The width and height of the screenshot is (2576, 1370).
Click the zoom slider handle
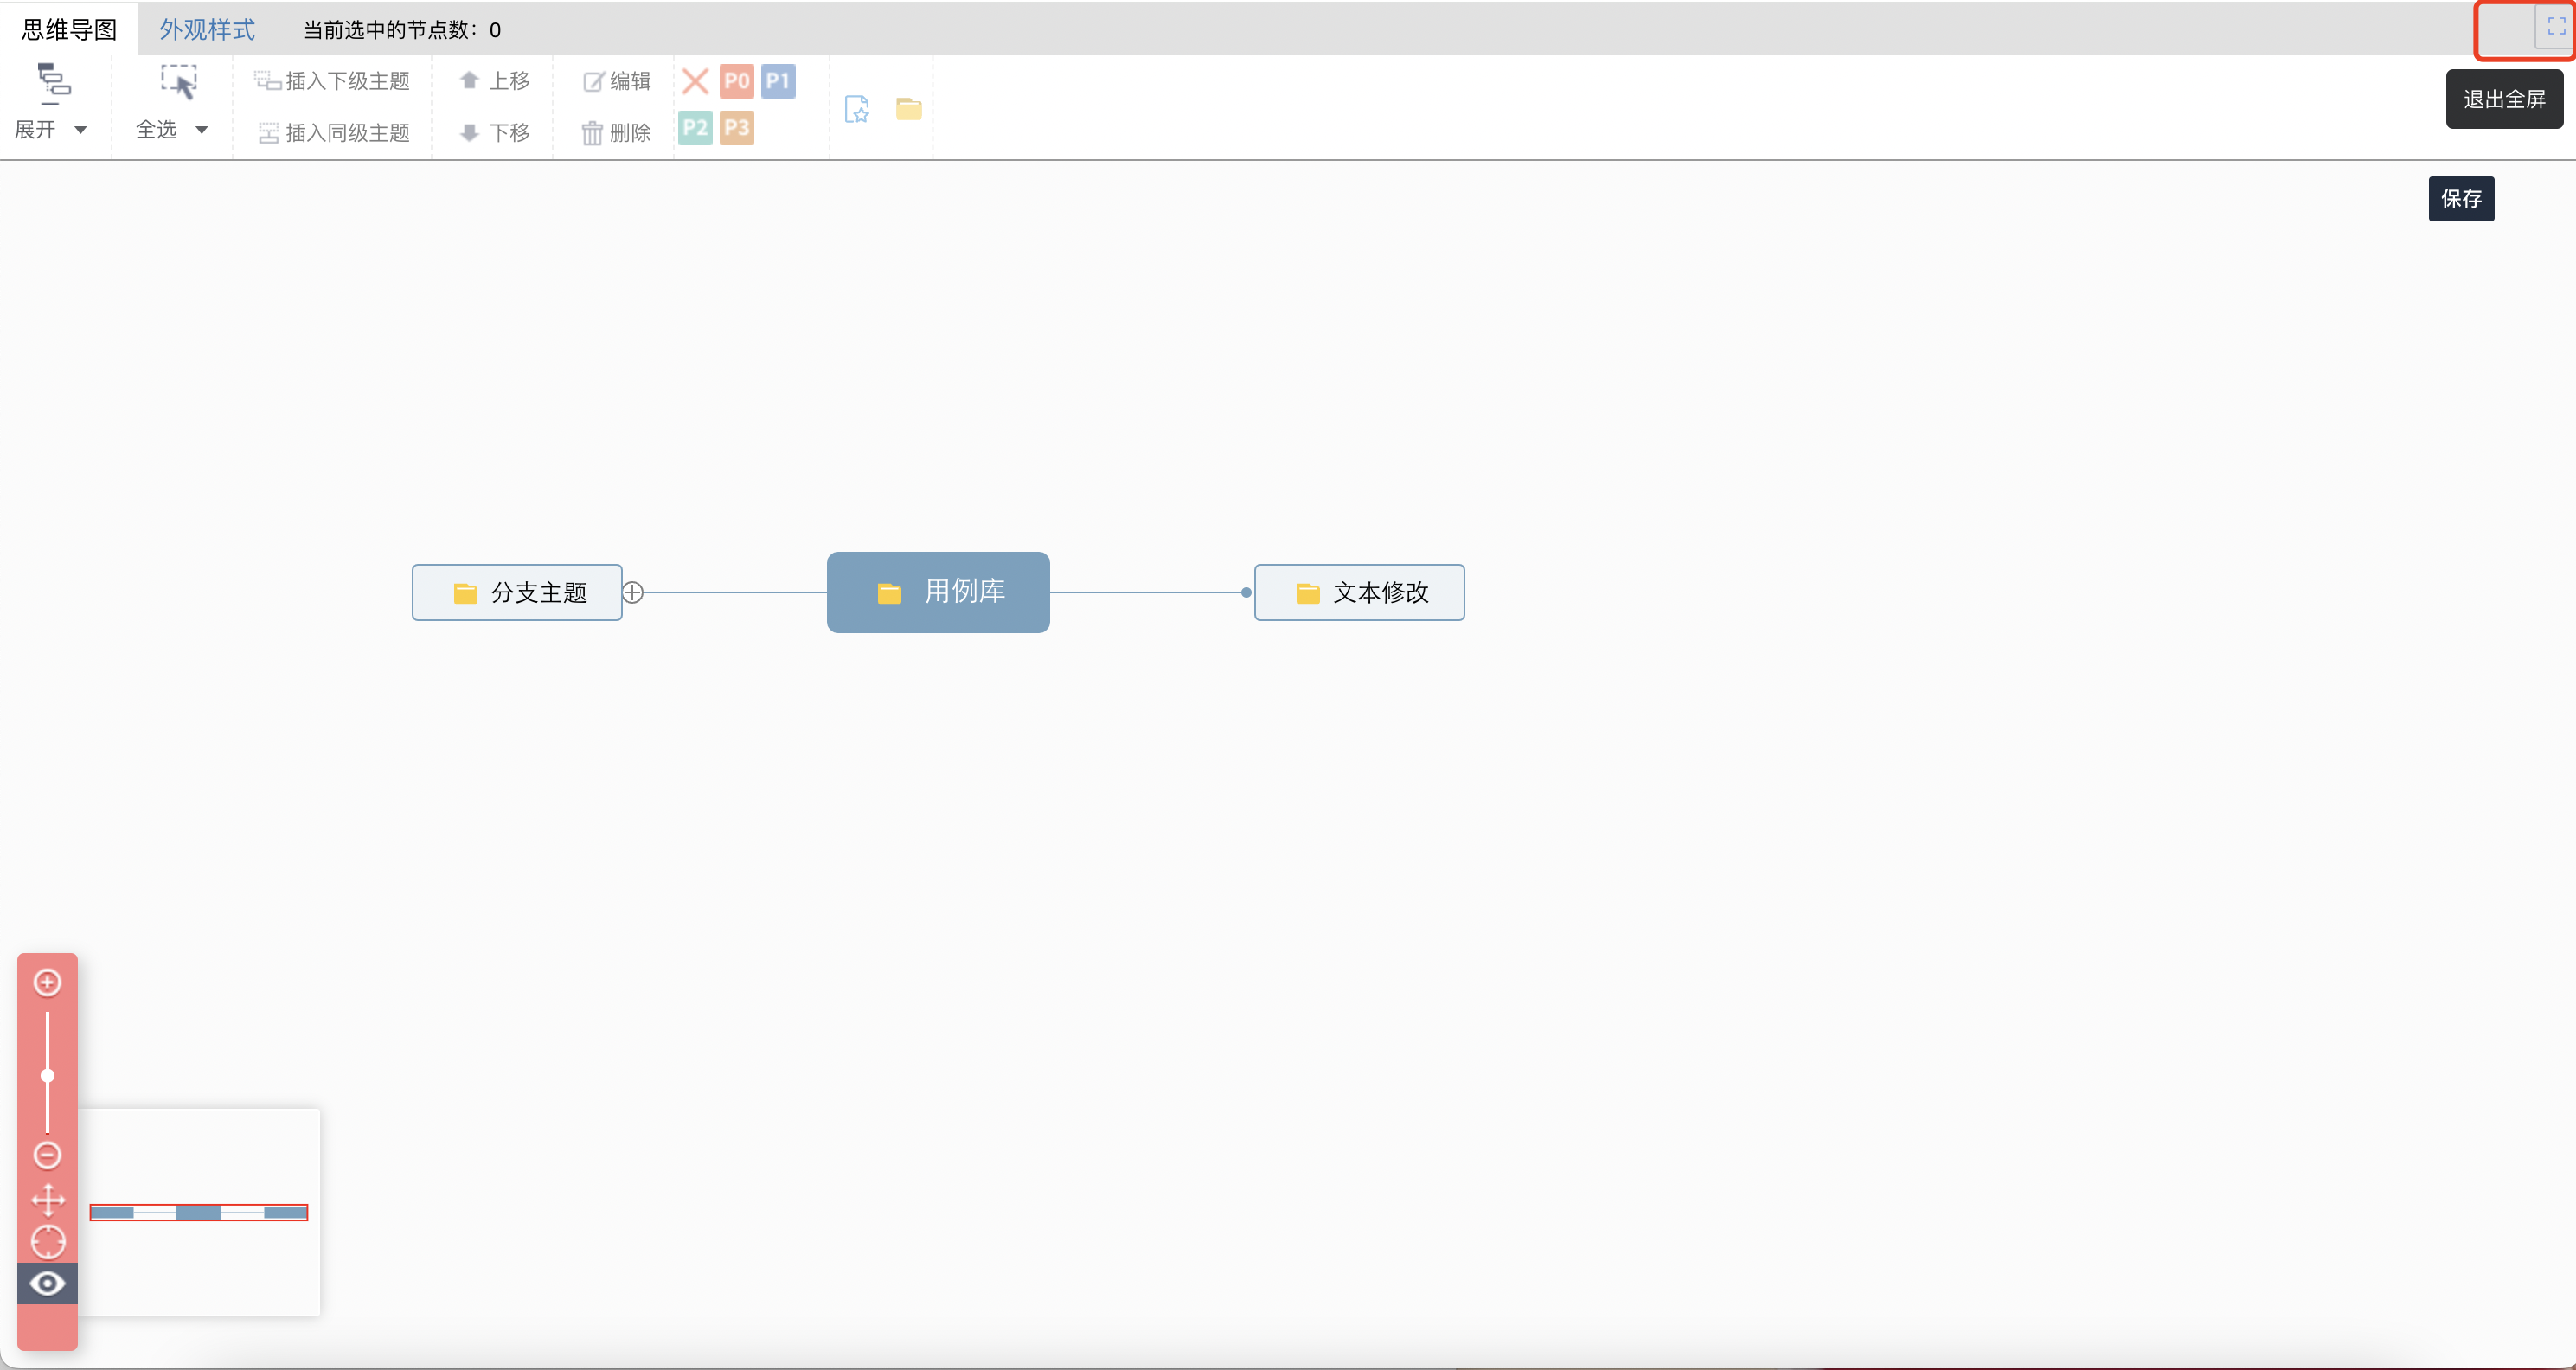(x=47, y=1076)
